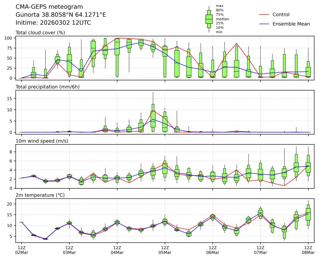Click the 20 tick on temperature axis
The height and width of the screenshot is (259, 319).
(9, 204)
